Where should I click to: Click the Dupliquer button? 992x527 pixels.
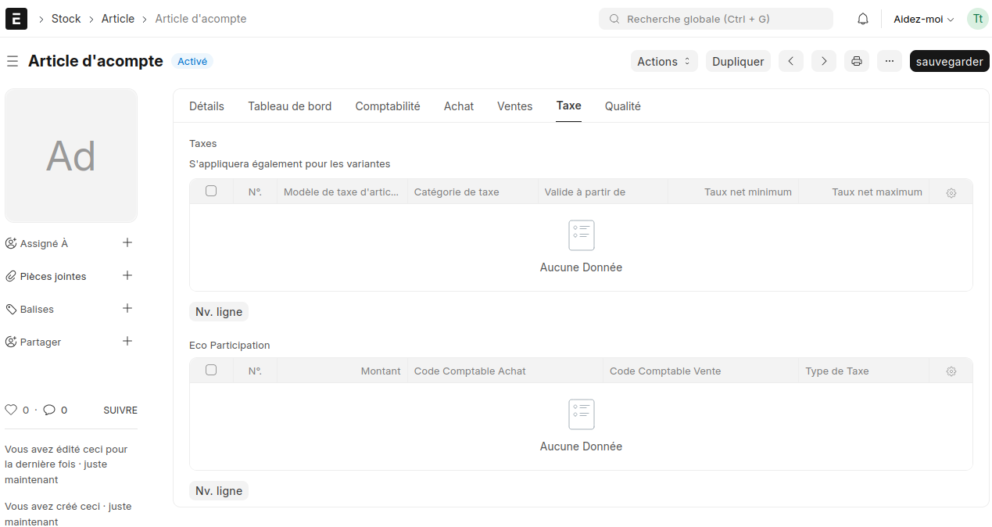pos(738,61)
